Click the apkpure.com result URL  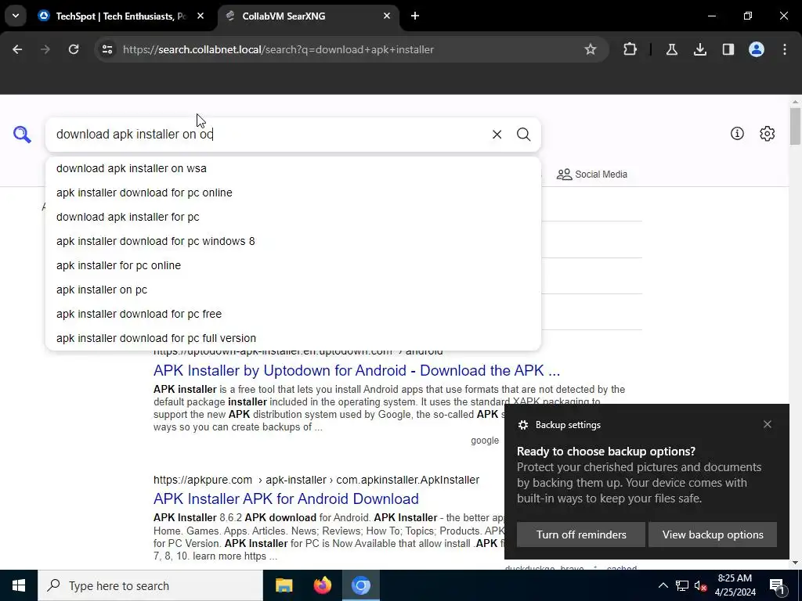pos(316,480)
